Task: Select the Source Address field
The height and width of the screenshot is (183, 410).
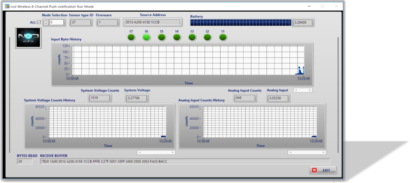Action: click(x=152, y=22)
